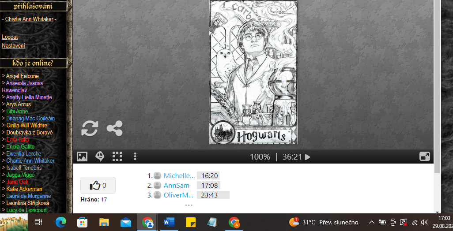The width and height of the screenshot is (453, 231).
Task: Open Microsoft Store from the taskbar
Action: tap(82, 222)
